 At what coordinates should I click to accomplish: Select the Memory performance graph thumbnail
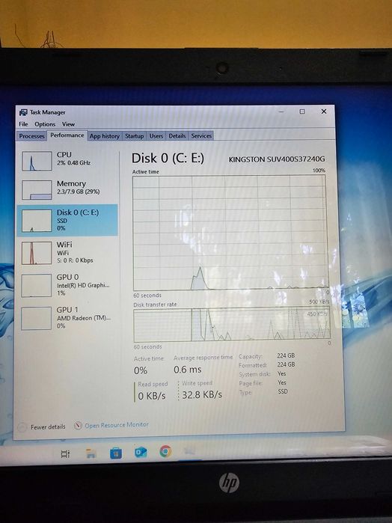37,190
